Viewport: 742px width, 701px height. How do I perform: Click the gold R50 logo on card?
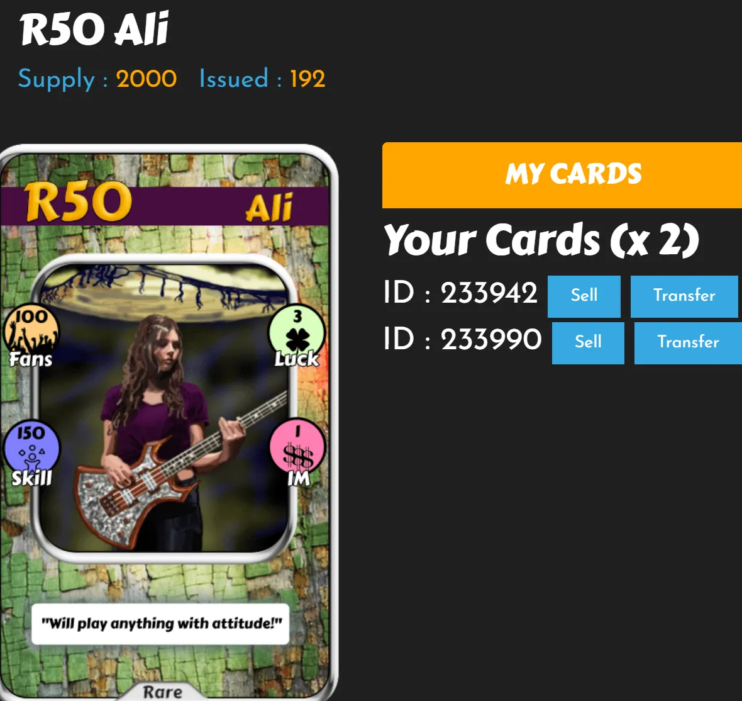point(79,202)
